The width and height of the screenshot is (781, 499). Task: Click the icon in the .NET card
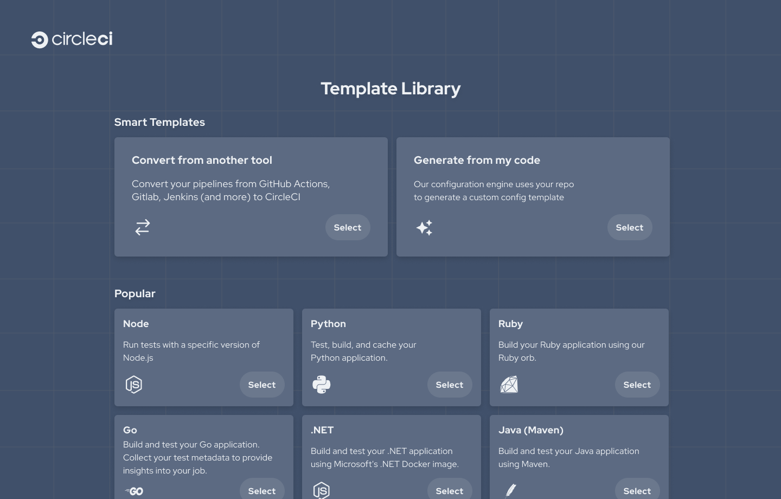pos(322,490)
